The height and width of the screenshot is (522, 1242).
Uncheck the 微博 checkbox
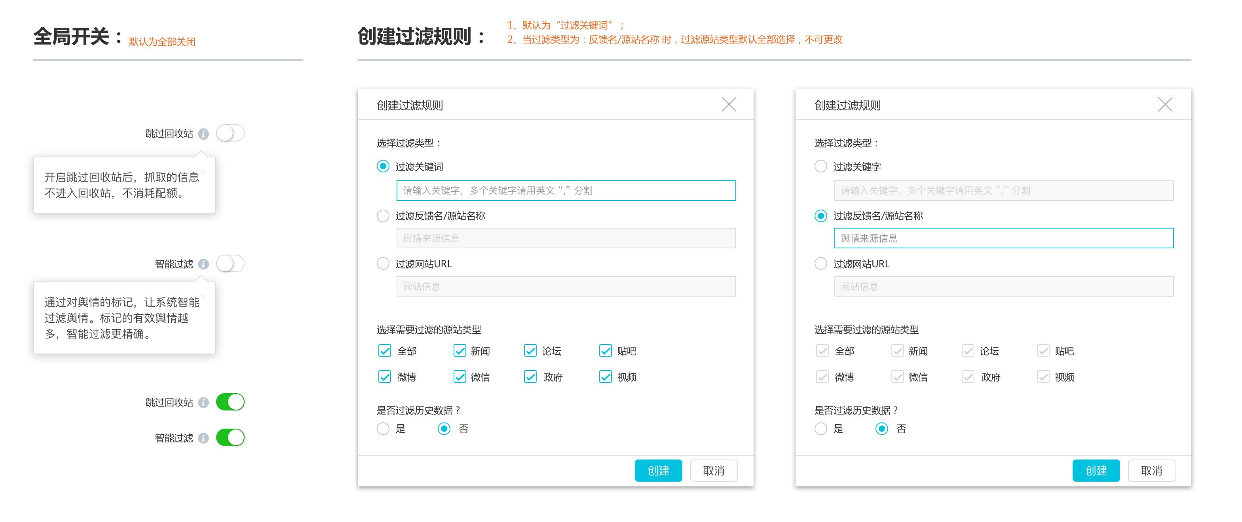tap(384, 377)
